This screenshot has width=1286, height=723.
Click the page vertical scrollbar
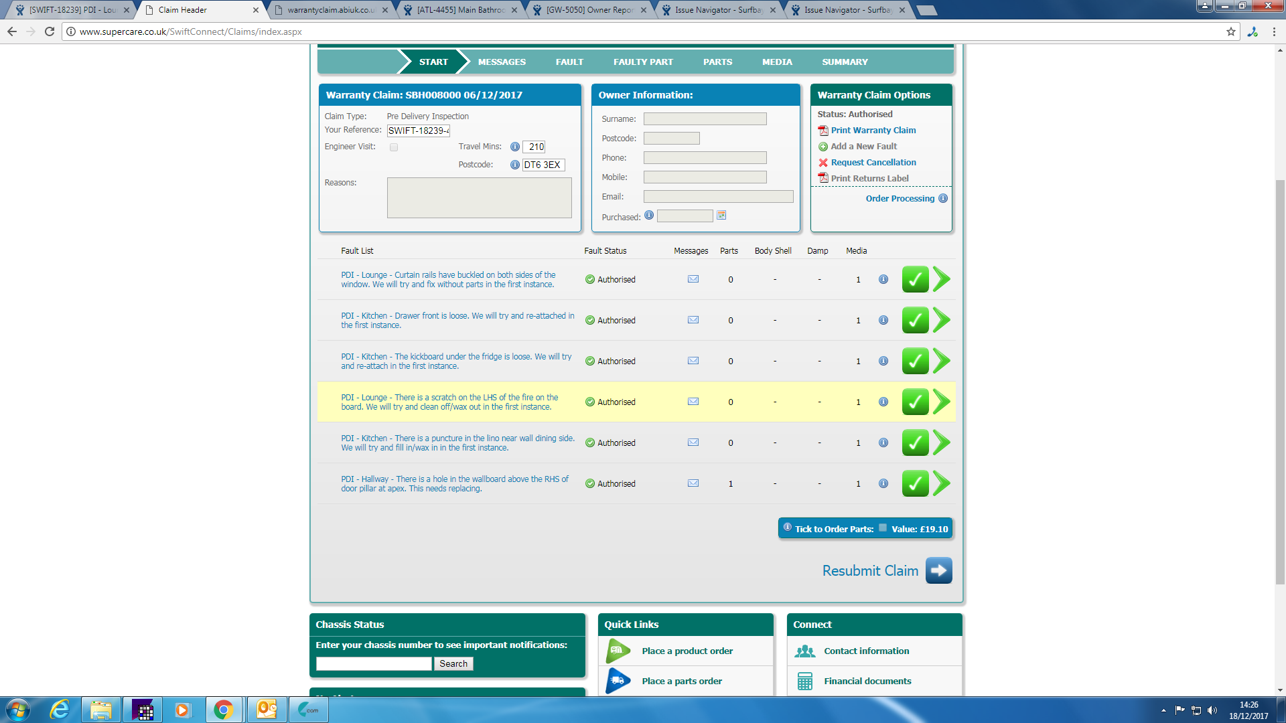click(1280, 382)
